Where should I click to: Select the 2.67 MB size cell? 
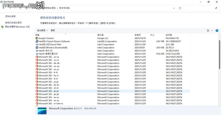160,41
